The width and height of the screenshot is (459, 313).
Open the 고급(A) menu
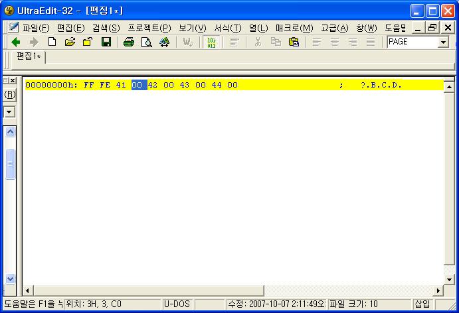pos(335,28)
